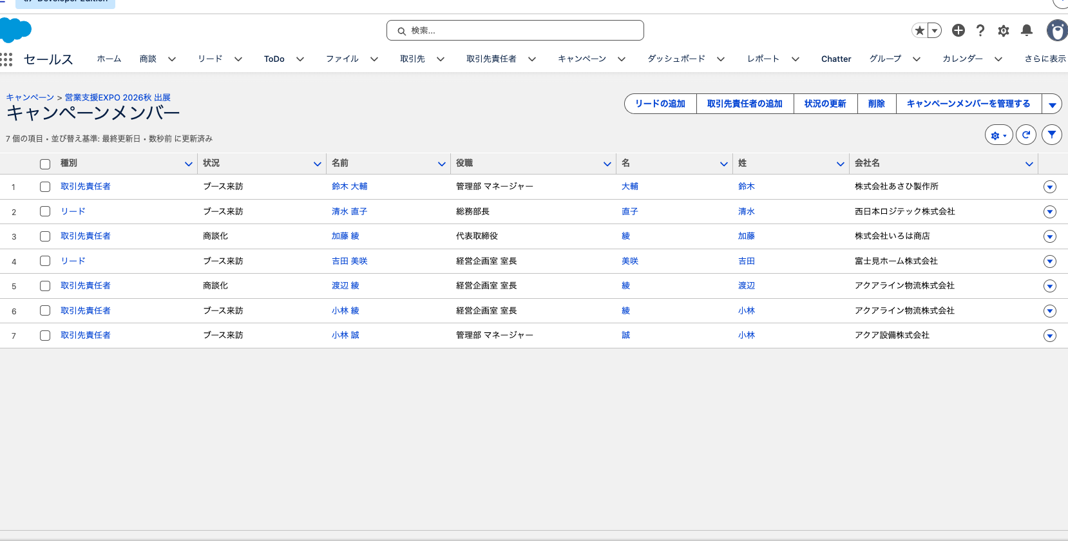Open the 状況 column header menu
The height and width of the screenshot is (541, 1068).
tap(318, 164)
